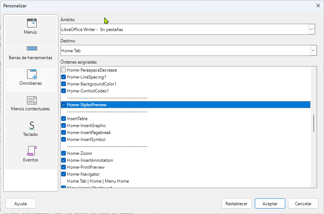Open Ayuda help button

tap(21, 203)
